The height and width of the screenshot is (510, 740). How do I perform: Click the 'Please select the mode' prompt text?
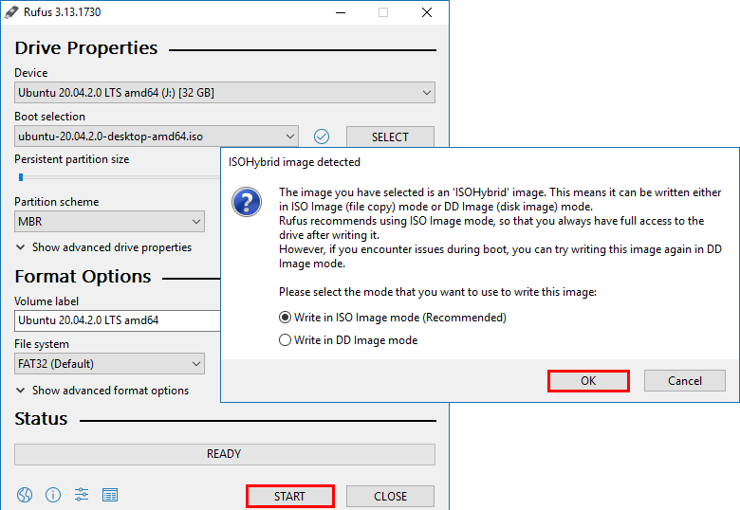point(437,292)
